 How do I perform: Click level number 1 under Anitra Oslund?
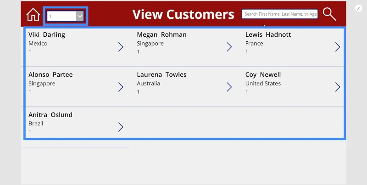(30, 132)
